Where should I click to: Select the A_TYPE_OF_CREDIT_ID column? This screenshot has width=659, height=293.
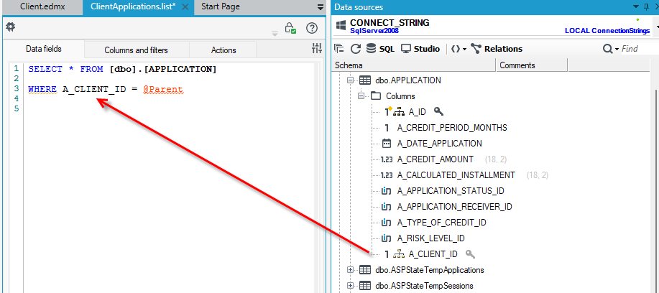click(441, 223)
